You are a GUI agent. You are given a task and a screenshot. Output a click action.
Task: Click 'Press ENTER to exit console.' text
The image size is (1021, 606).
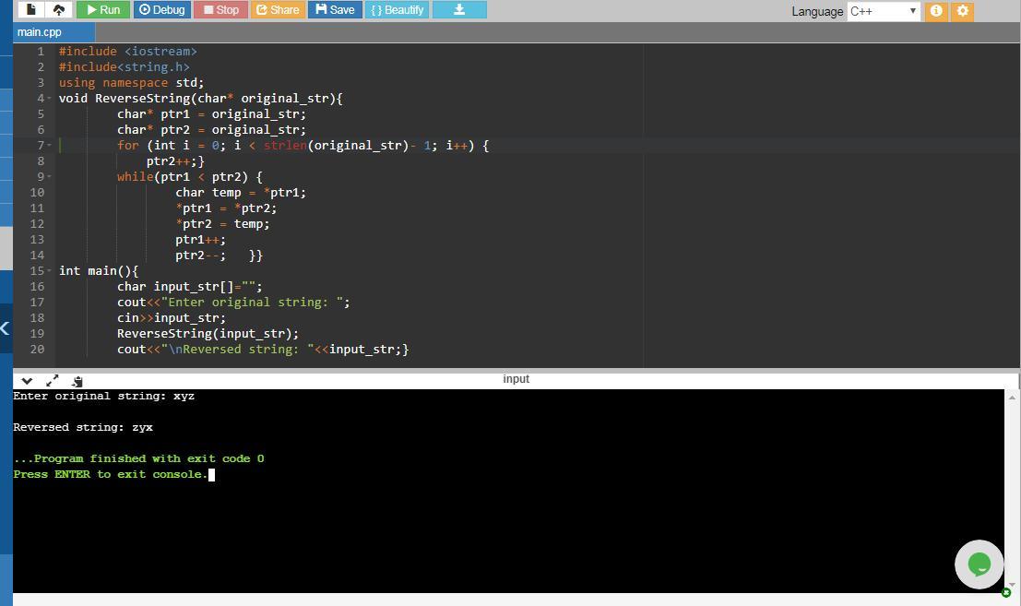click(110, 474)
